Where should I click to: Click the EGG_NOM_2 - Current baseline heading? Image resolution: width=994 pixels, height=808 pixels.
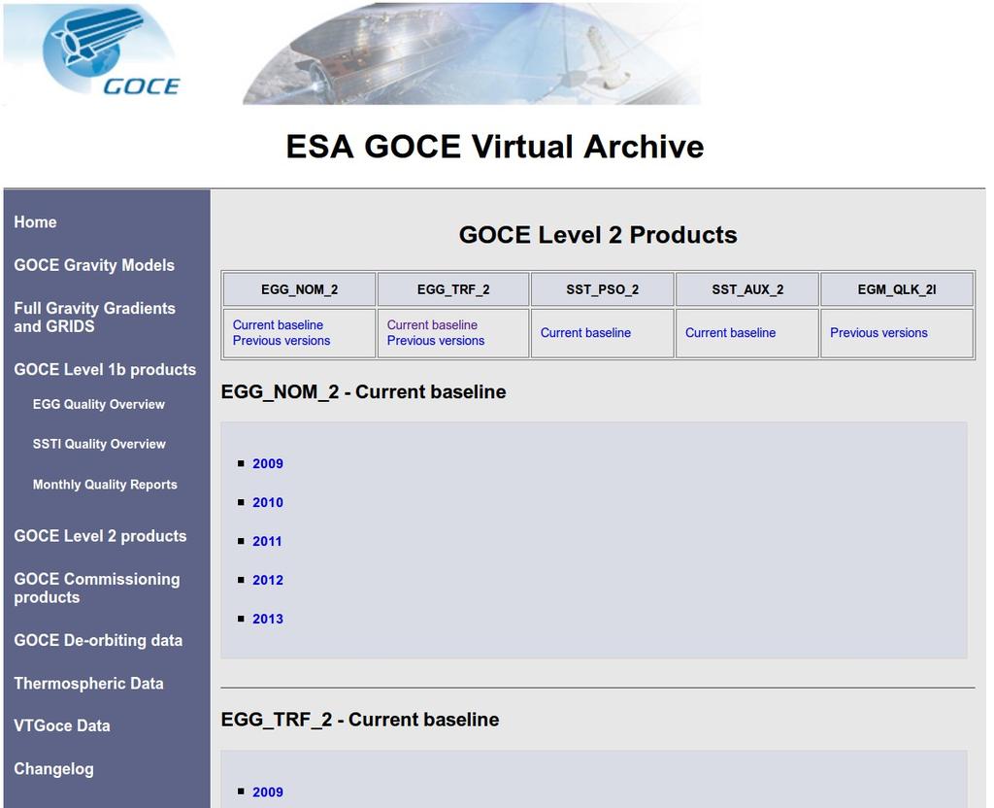click(363, 392)
